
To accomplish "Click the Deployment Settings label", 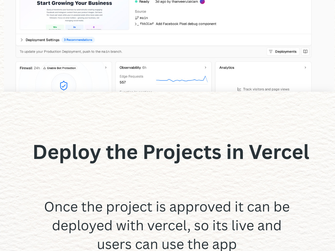I will tap(43, 40).
